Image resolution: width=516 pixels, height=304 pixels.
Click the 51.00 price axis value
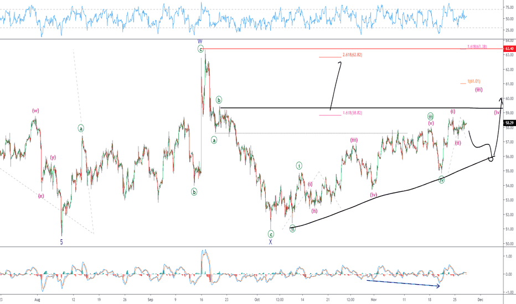509,229
